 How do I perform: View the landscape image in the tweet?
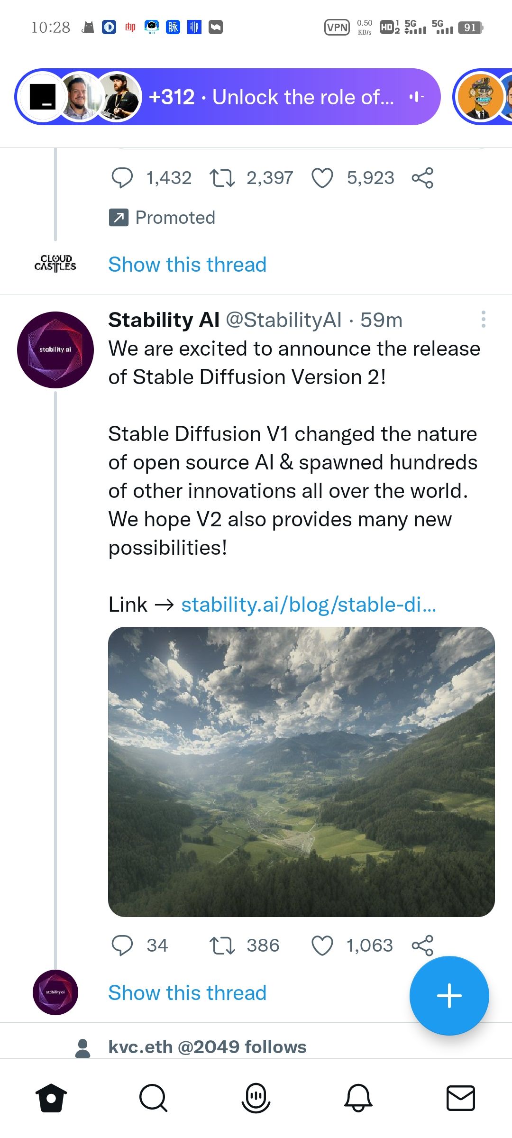click(x=302, y=771)
